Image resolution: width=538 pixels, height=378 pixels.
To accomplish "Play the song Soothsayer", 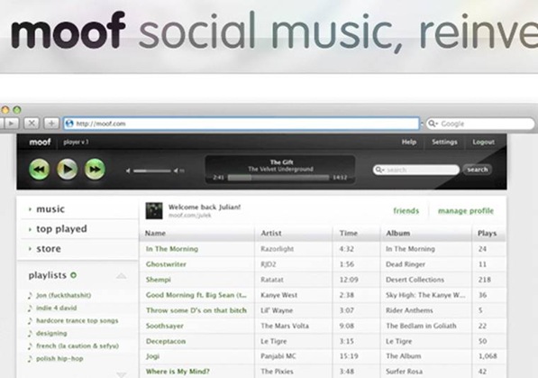I will click(x=165, y=326).
